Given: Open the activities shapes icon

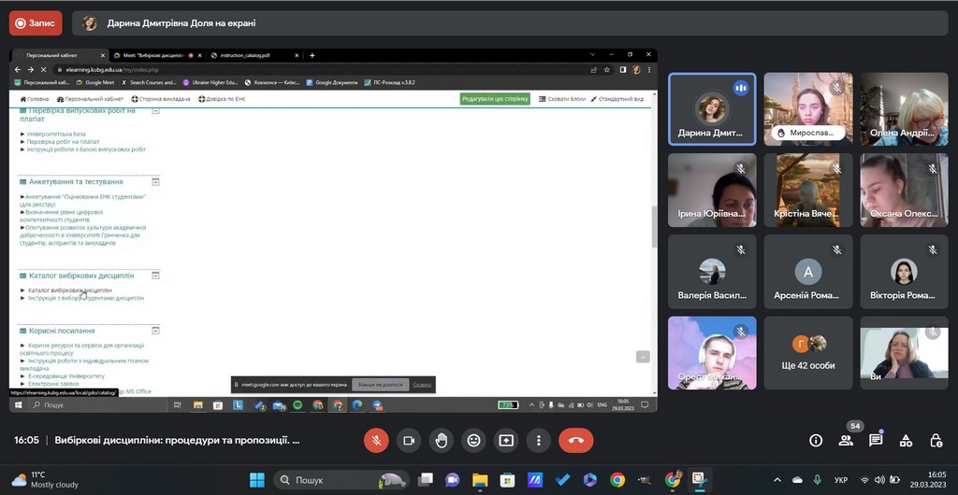Looking at the screenshot, I should [906, 440].
